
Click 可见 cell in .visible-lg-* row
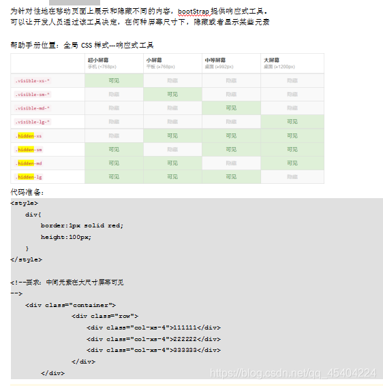point(292,122)
